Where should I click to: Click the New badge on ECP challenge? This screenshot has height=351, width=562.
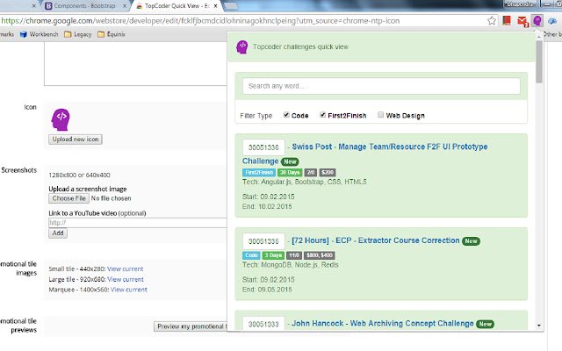pyautogui.click(x=471, y=241)
